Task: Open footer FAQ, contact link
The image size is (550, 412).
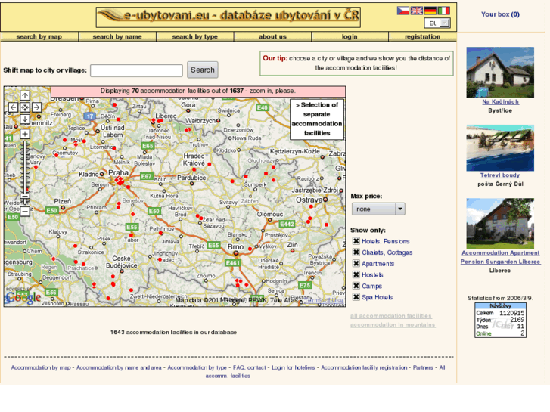Action: click(250, 367)
